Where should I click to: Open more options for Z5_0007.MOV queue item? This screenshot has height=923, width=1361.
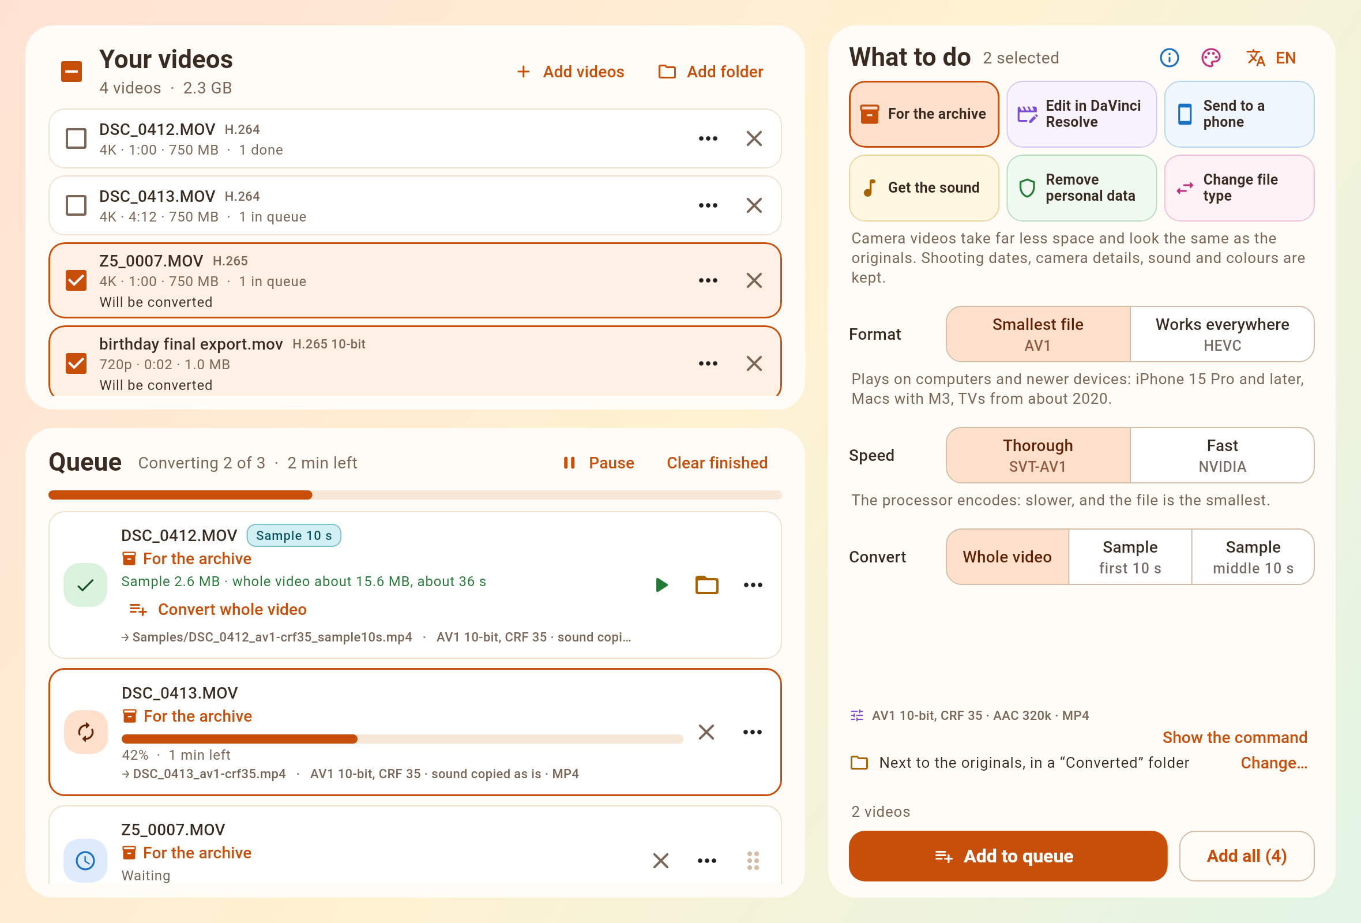(706, 860)
